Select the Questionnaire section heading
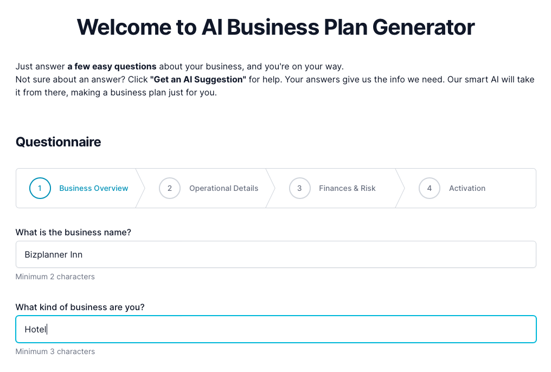 [x=58, y=142]
